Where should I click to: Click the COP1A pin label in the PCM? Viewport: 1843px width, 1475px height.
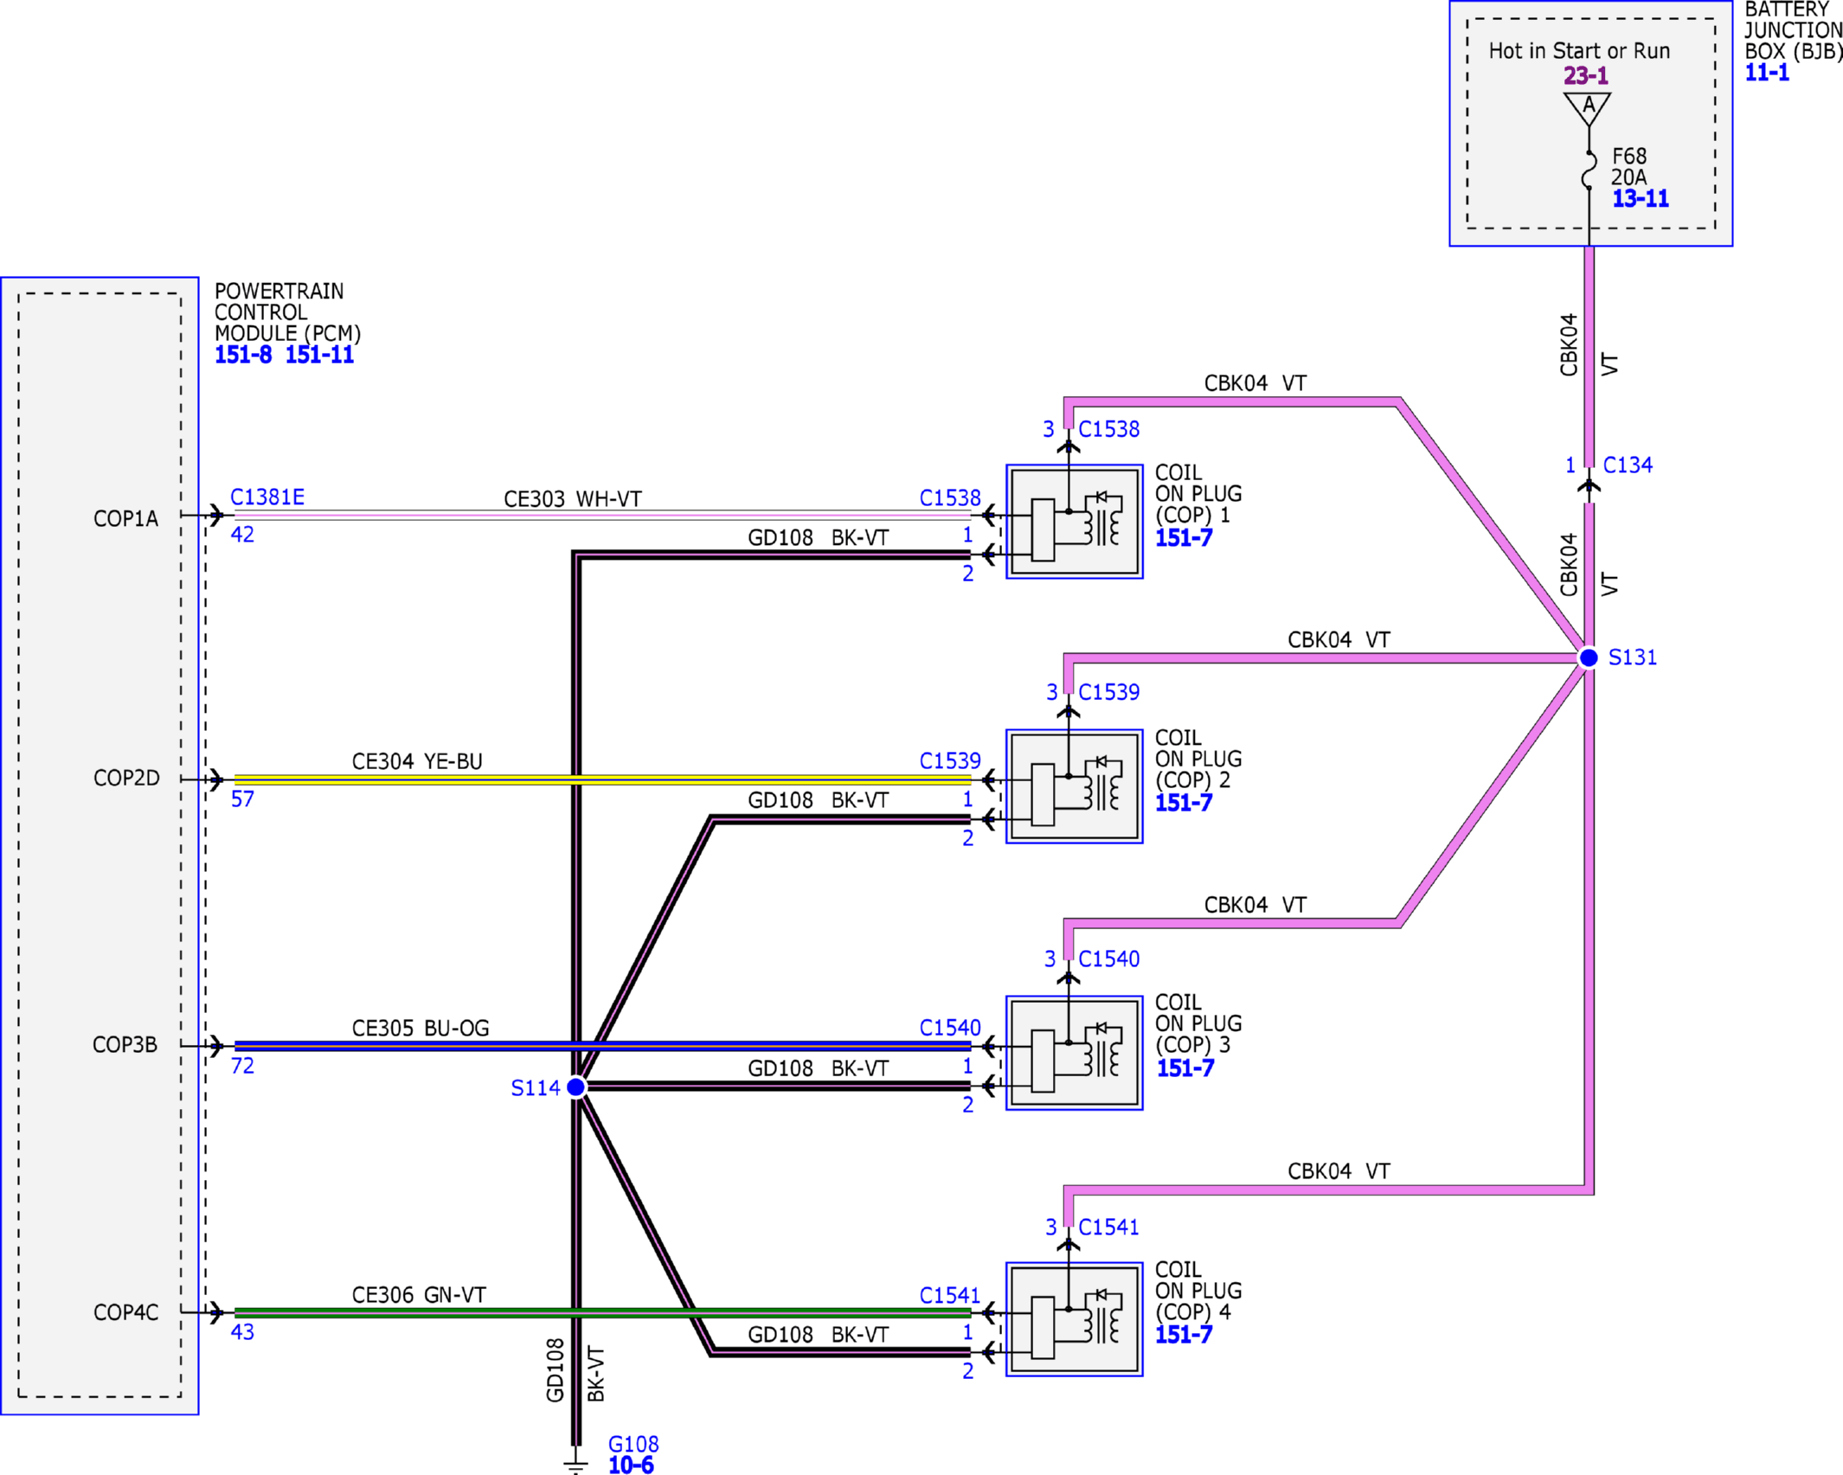click(x=126, y=519)
